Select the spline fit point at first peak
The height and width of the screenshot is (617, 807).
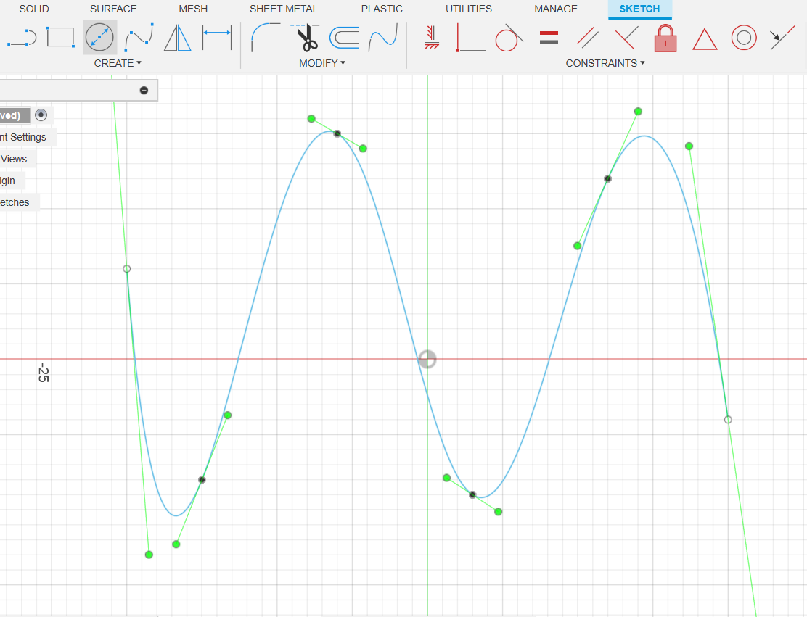337,133
